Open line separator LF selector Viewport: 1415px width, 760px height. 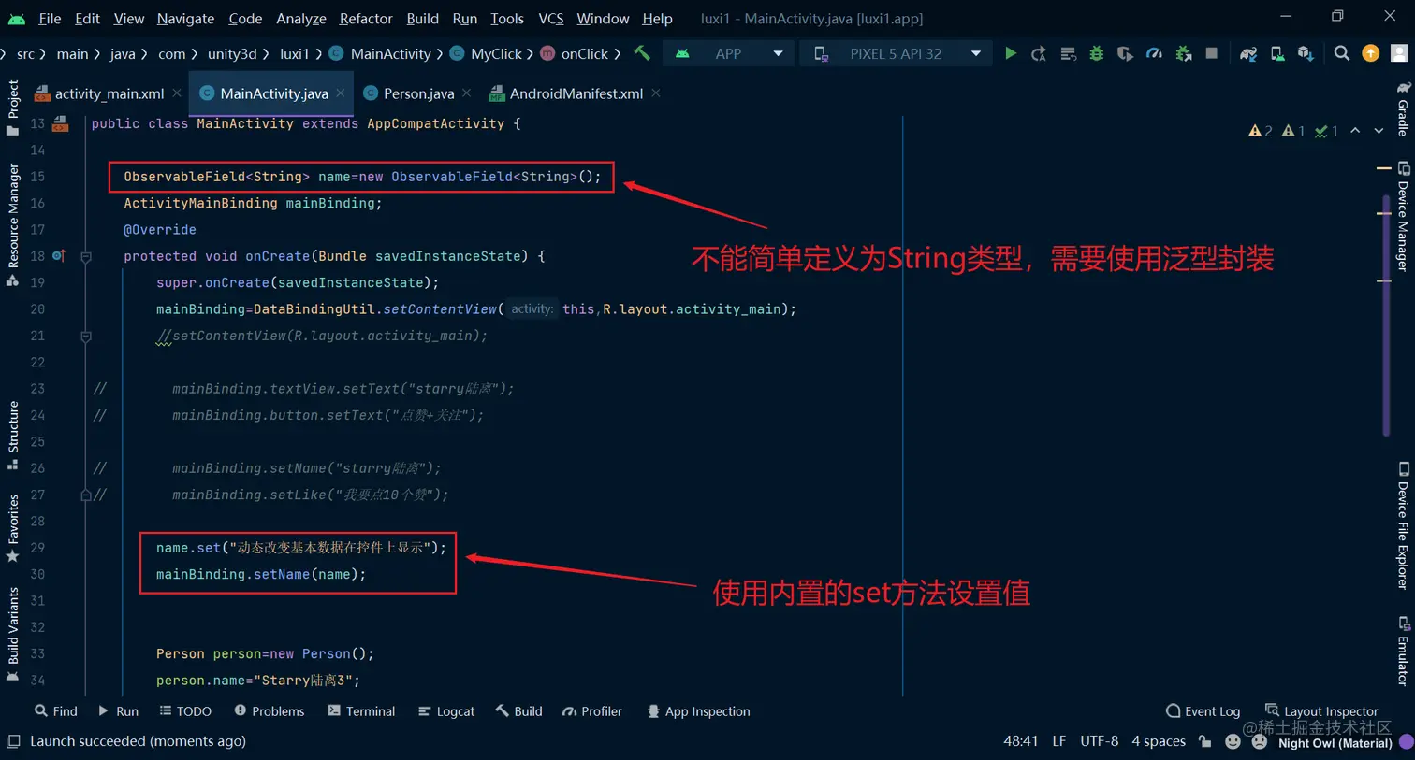(x=1058, y=741)
